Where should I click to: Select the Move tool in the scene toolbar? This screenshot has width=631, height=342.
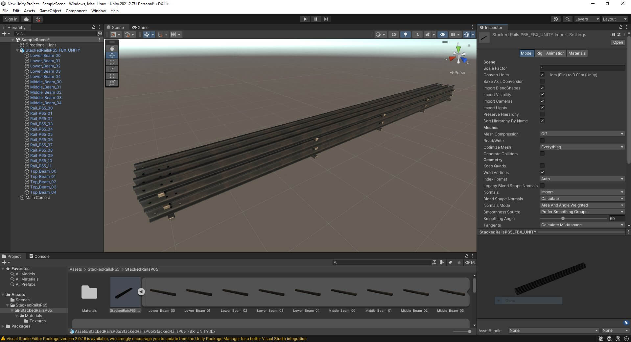112,55
